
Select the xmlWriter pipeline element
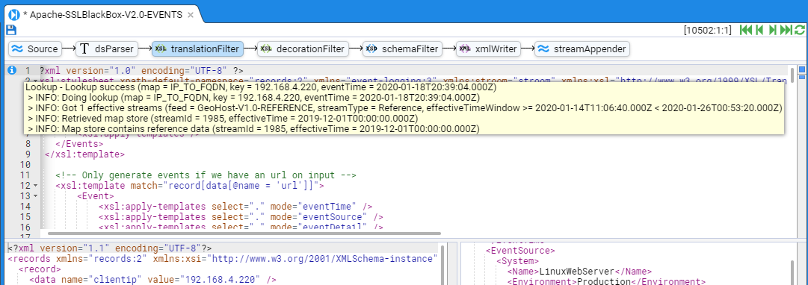(489, 49)
